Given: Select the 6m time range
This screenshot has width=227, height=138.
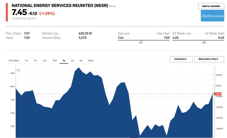Looking at the screenshot, I should pyautogui.click(x=45, y=61).
